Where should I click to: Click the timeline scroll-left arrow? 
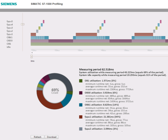coord(32,53)
